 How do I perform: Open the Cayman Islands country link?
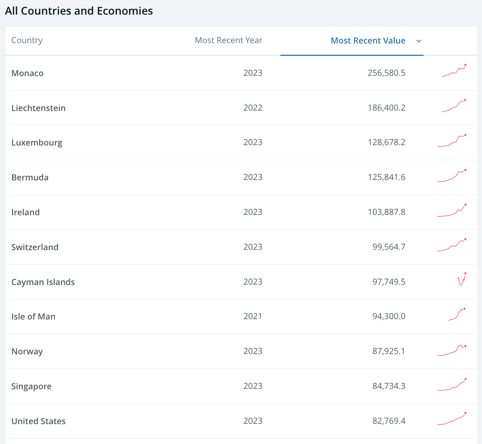[43, 282]
